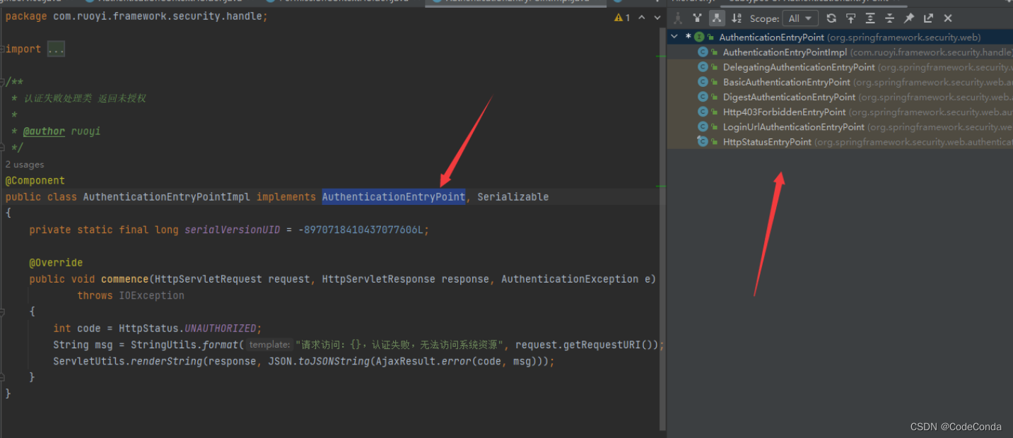Open the '2 usages' inlay hint
The image size is (1013, 438).
click(25, 165)
